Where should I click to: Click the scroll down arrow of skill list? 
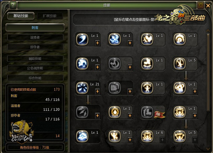click(x=208, y=149)
